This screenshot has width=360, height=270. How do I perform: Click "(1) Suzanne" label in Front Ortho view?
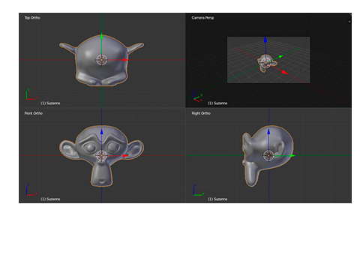pyautogui.click(x=50, y=199)
